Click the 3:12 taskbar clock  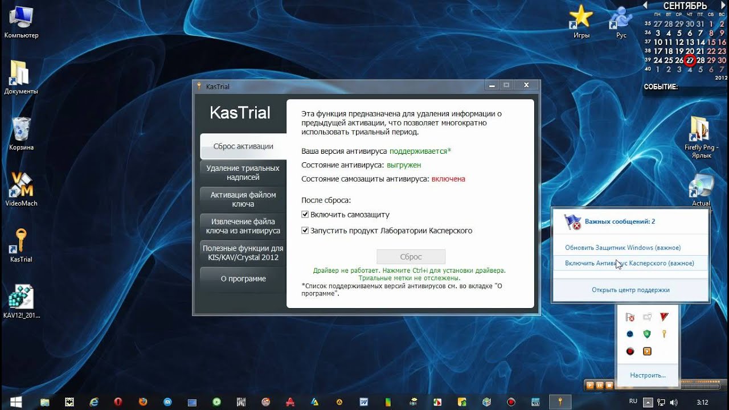[702, 402]
